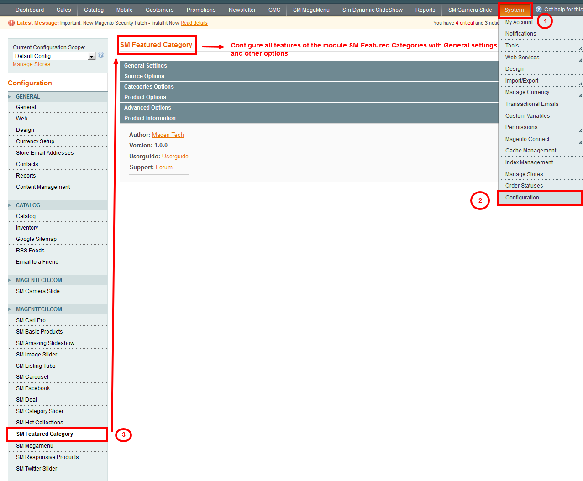Expand the General Settings section
583x481 pixels.
click(x=146, y=66)
